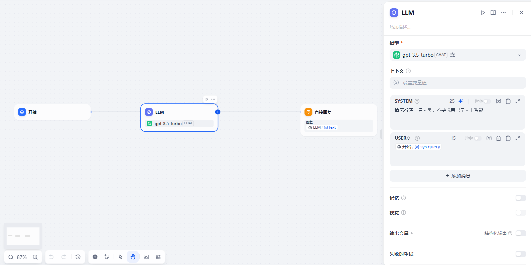Click the context variable input field
531x265 pixels.
tap(457, 83)
